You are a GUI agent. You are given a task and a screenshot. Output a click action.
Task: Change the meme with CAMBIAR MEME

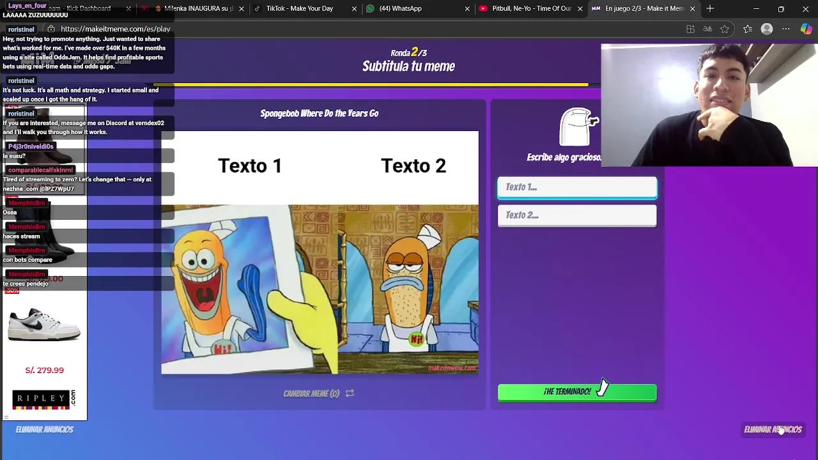[x=311, y=394]
